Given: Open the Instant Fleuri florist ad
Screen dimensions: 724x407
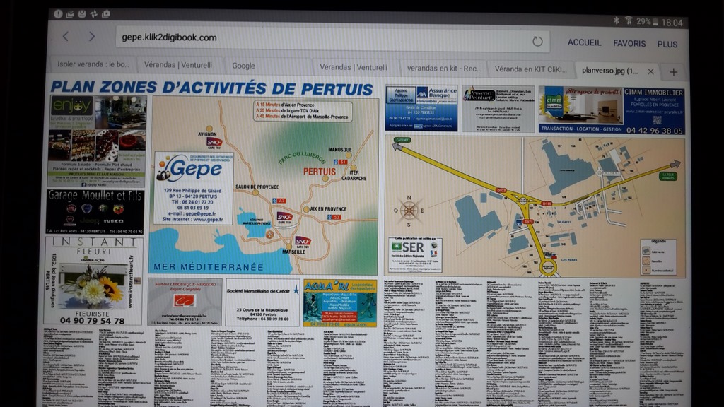Looking at the screenshot, I should point(94,281).
